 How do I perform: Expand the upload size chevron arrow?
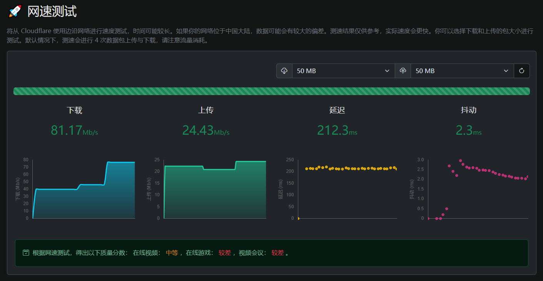[x=506, y=71]
